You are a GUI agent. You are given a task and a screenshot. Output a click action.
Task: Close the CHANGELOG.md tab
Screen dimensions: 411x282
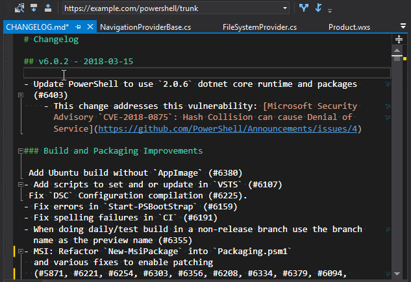coord(90,27)
